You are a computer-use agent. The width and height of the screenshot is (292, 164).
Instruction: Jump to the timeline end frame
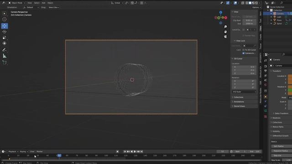(141, 152)
